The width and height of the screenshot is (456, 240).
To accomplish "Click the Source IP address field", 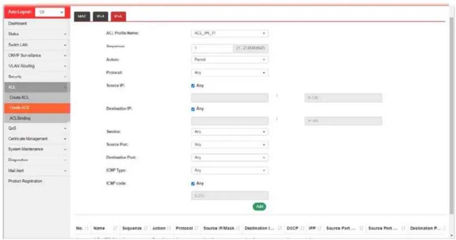I will coord(230,98).
